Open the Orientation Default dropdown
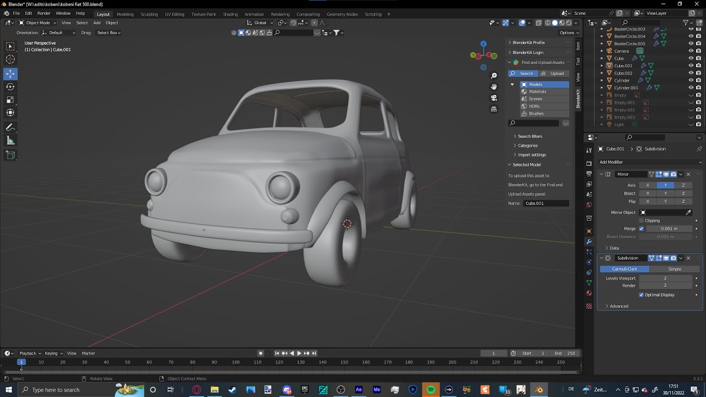Viewport: 706px width, 397px height. [x=58, y=33]
